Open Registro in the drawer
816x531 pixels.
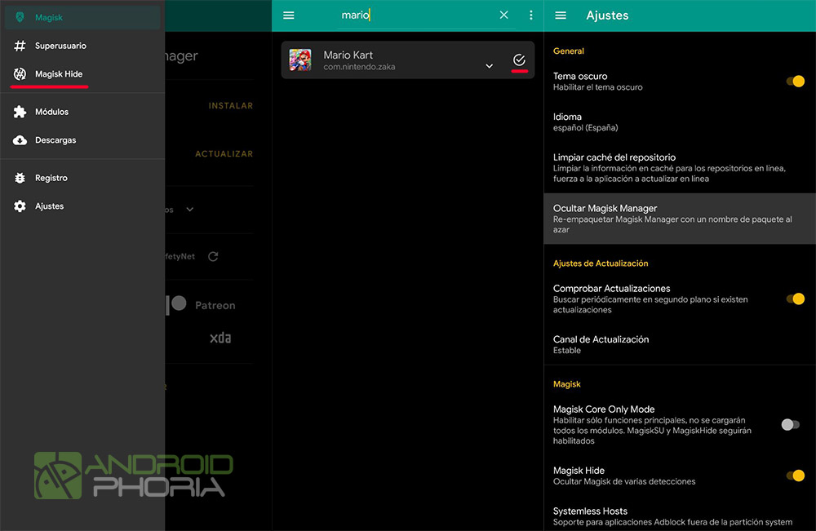(82, 178)
